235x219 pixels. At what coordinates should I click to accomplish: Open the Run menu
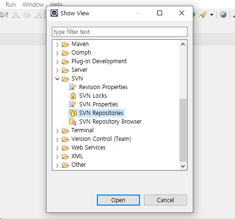click(x=11, y=5)
